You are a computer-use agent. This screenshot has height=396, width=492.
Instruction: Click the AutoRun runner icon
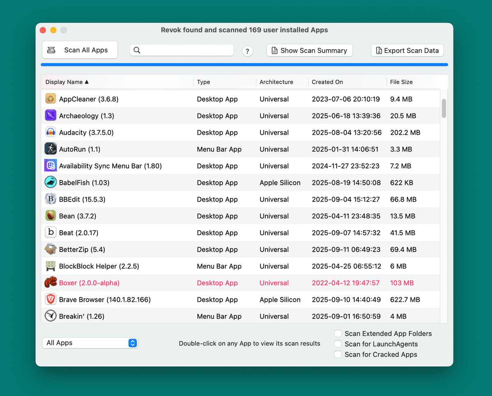coord(50,149)
